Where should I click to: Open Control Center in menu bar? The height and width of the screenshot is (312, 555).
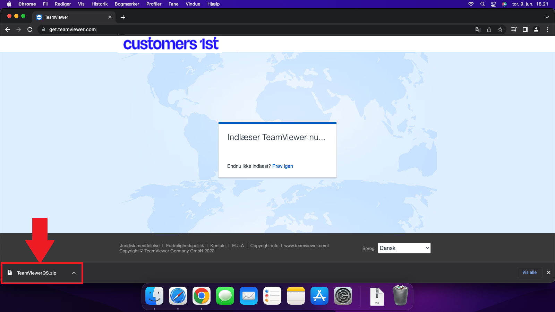pos(494,4)
